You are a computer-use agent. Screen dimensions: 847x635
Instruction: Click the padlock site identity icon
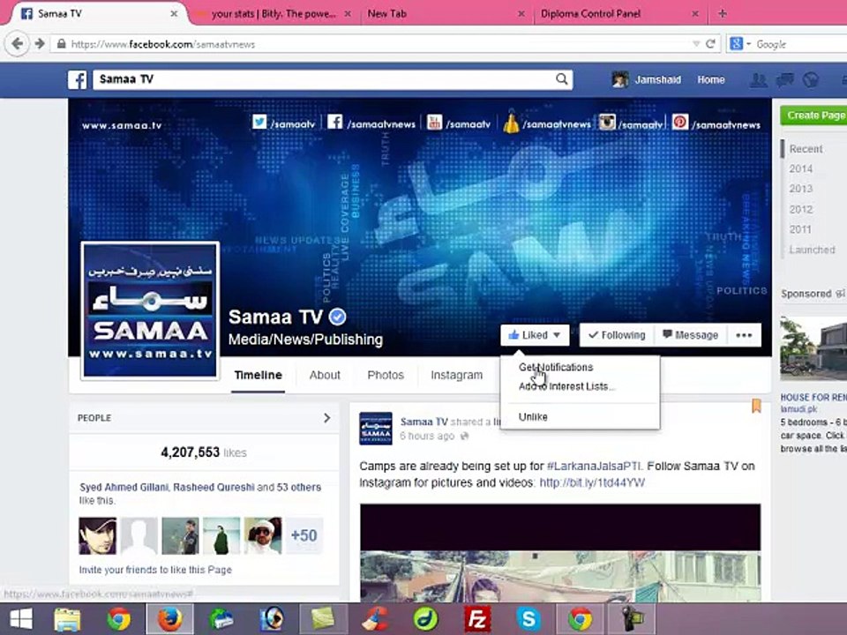tap(61, 44)
